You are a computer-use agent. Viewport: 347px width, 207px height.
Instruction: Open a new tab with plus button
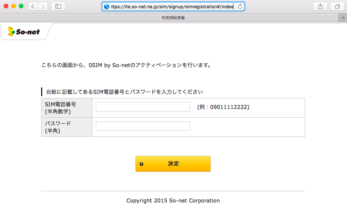point(343,18)
